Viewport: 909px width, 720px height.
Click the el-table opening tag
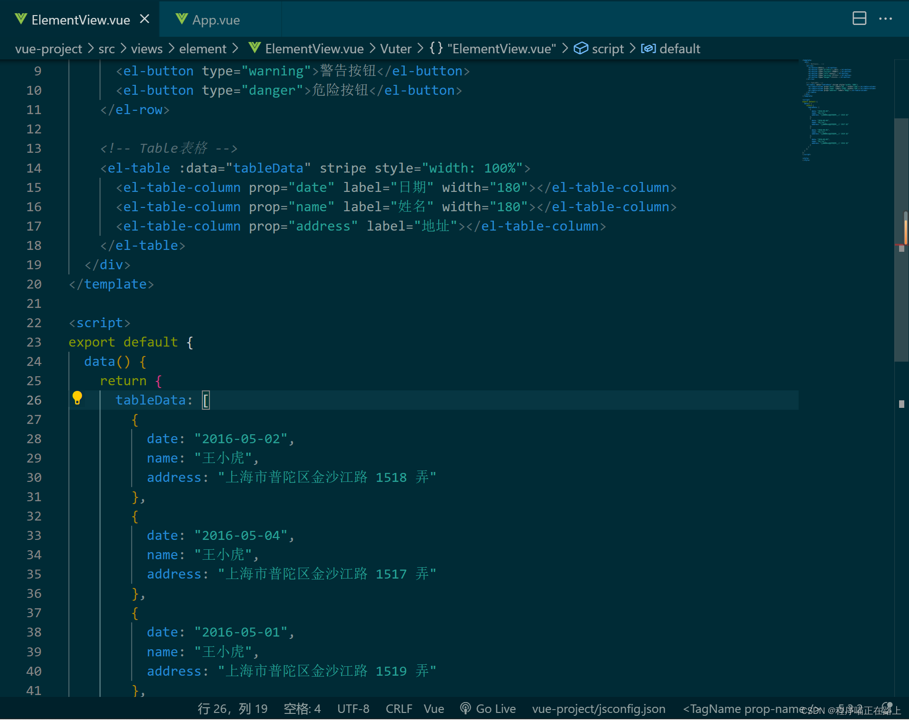315,168
